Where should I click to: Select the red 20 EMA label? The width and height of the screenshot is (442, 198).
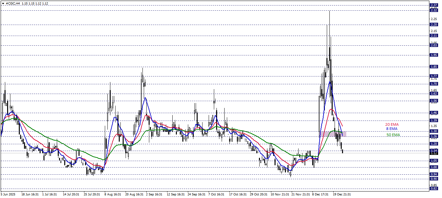click(x=392, y=124)
